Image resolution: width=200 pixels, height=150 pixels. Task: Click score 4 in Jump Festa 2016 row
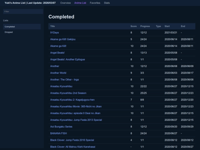coord(131,140)
